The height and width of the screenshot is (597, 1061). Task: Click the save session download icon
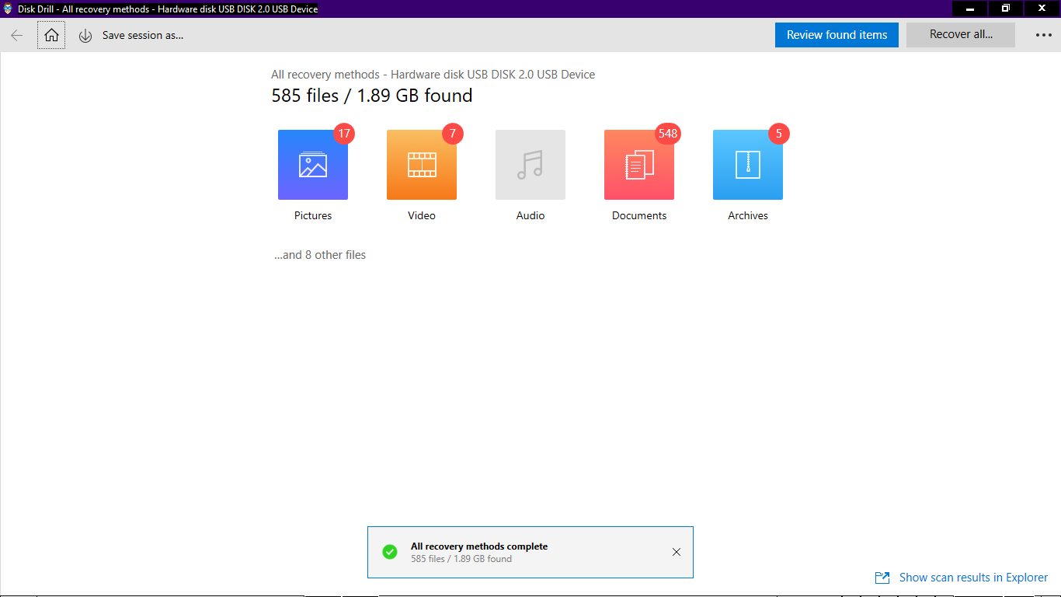pyautogui.click(x=85, y=36)
